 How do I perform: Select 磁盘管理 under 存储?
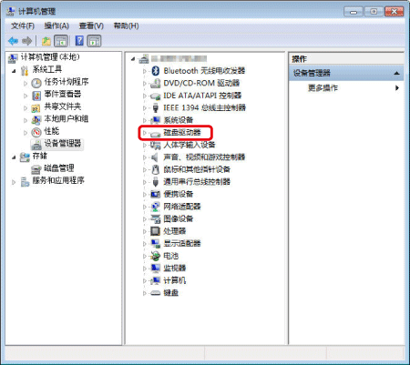pyautogui.click(x=59, y=168)
